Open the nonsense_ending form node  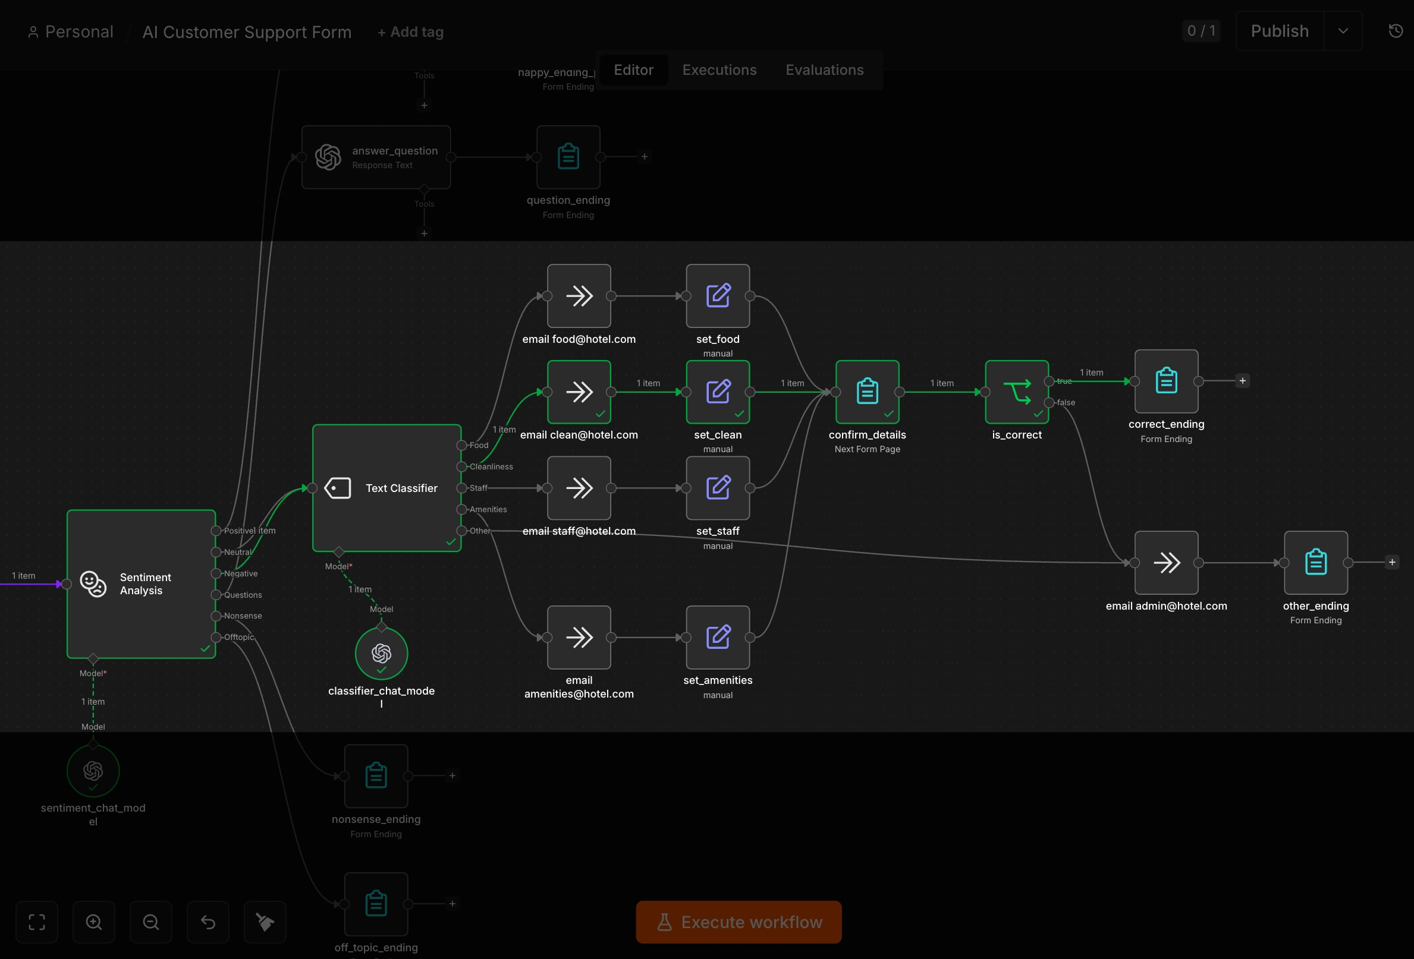point(376,776)
